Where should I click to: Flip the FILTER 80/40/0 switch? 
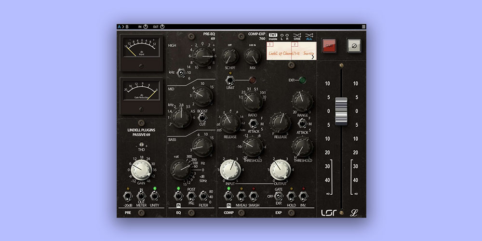click(203, 196)
